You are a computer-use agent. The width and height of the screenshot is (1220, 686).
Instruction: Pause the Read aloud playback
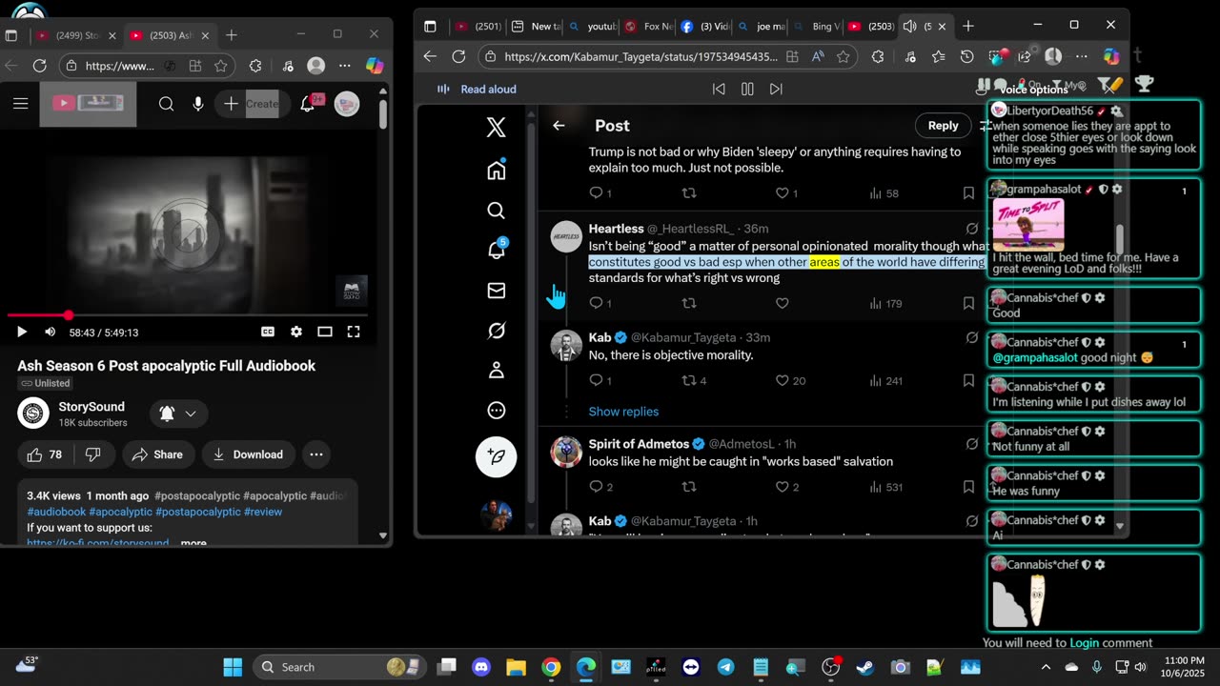pyautogui.click(x=747, y=89)
